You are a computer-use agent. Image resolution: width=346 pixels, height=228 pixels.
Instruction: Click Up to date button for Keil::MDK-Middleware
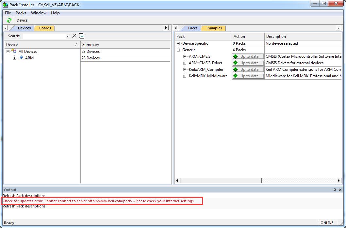(x=248, y=76)
